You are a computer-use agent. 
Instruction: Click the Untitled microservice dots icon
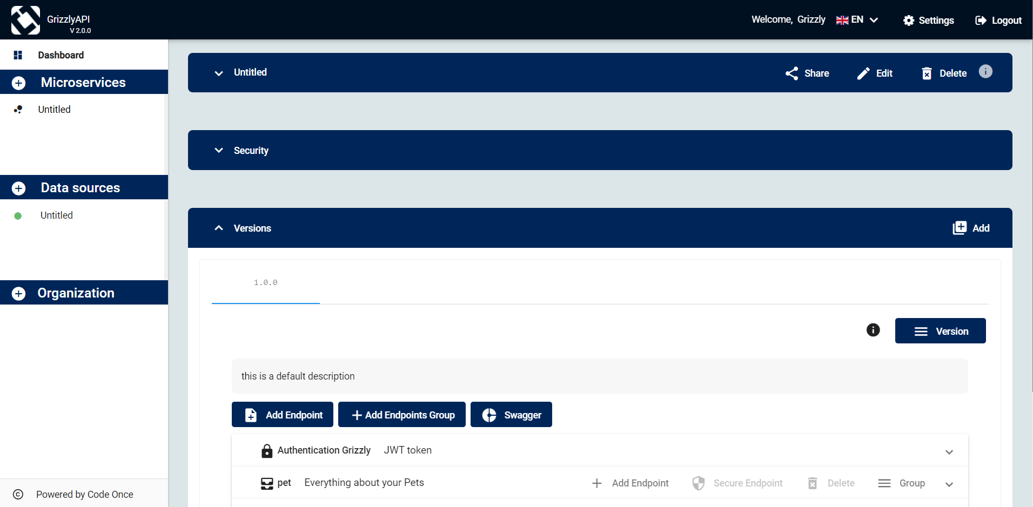pos(18,110)
